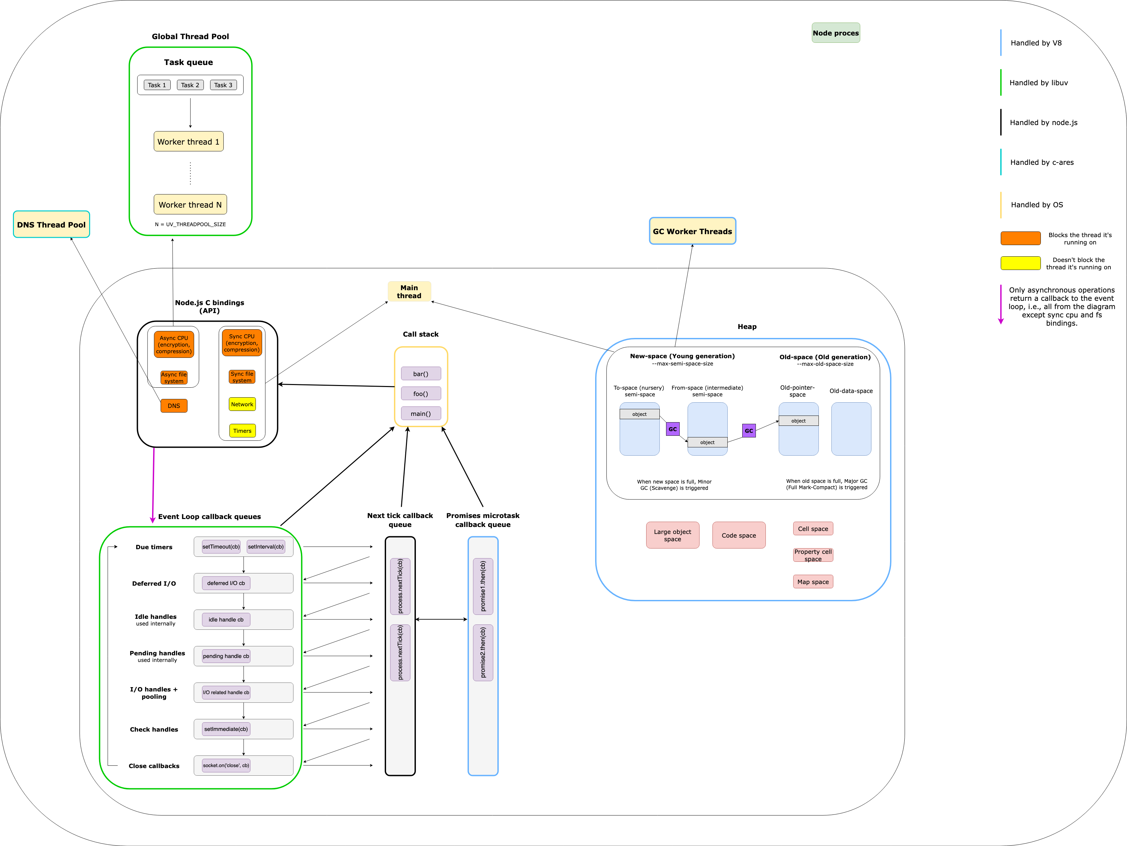The image size is (1127, 846).
Task: Click the empty Old-data-space box
Action: (x=851, y=429)
